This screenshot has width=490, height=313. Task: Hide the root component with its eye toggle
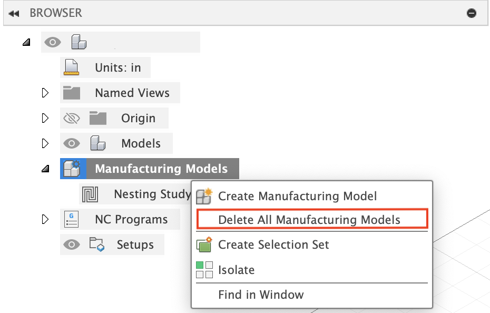pyautogui.click(x=52, y=42)
